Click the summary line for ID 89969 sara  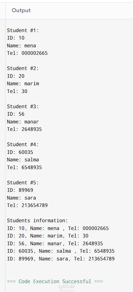click(61, 259)
